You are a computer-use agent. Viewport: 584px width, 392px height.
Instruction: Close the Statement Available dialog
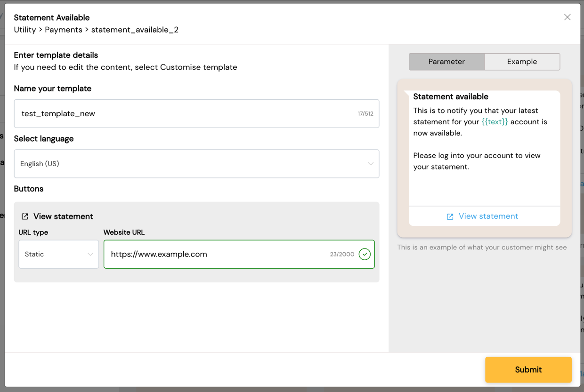pyautogui.click(x=567, y=17)
